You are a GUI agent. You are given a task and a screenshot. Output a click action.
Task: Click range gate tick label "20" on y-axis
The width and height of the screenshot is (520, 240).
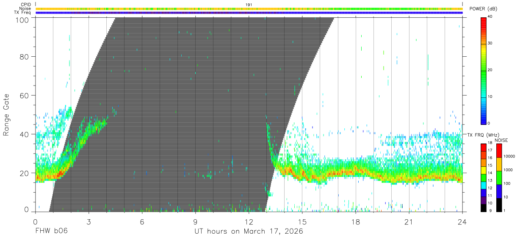click(25, 173)
